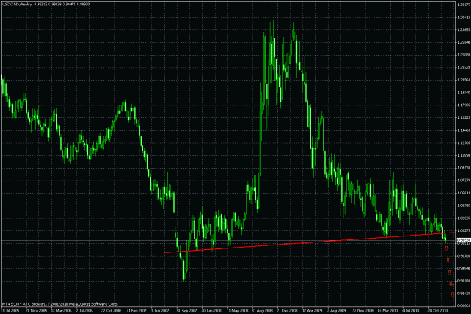
Task: Click the 1.12705 price axis label
Action: pos(463,143)
